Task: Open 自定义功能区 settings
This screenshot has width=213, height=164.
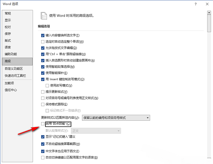Action: [x=17, y=69]
